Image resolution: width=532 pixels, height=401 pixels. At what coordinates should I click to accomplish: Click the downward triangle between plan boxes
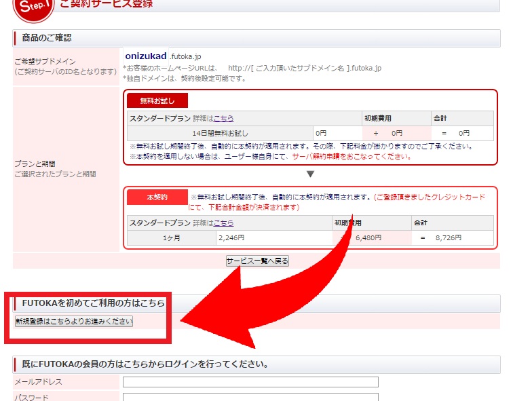tap(310, 174)
